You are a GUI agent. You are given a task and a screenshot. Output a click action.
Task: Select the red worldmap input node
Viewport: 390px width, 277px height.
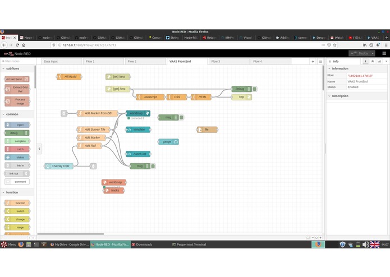click(x=114, y=182)
